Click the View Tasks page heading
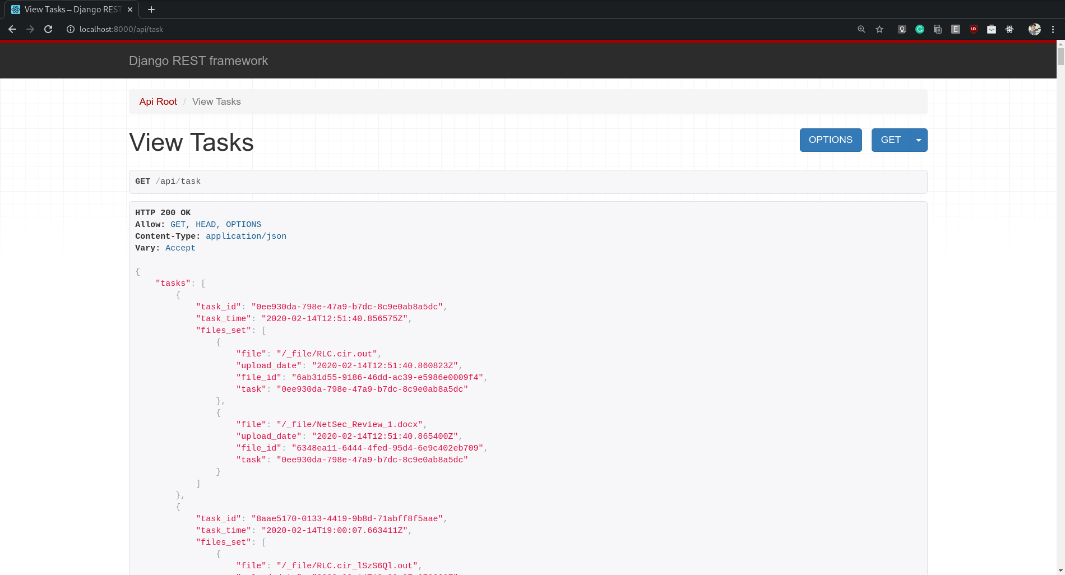Viewport: 1065px width, 575px height. [x=191, y=142]
